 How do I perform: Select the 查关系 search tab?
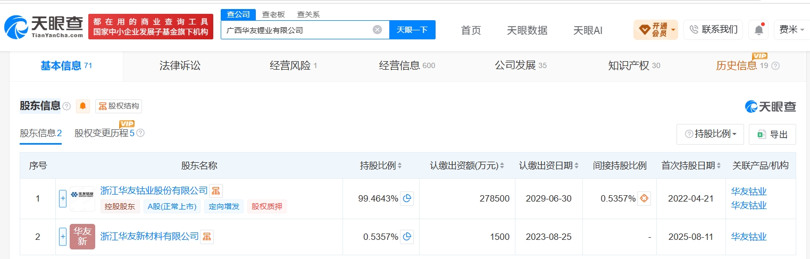[308, 14]
